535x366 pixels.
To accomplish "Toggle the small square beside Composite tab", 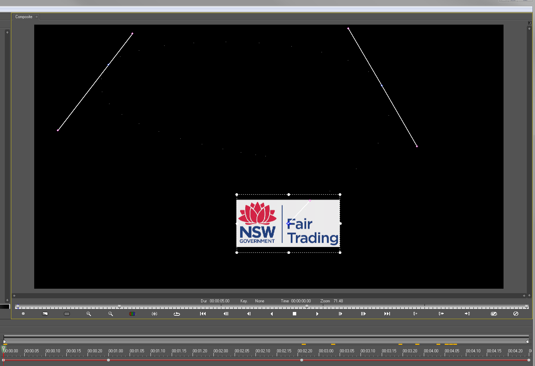I will coord(37,17).
